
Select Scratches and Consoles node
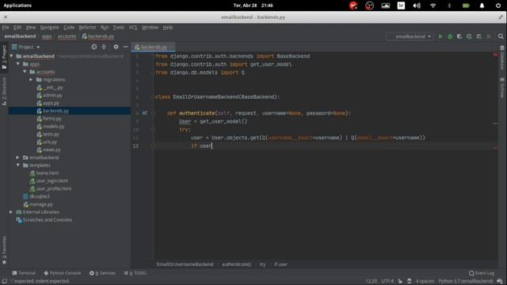pos(48,220)
